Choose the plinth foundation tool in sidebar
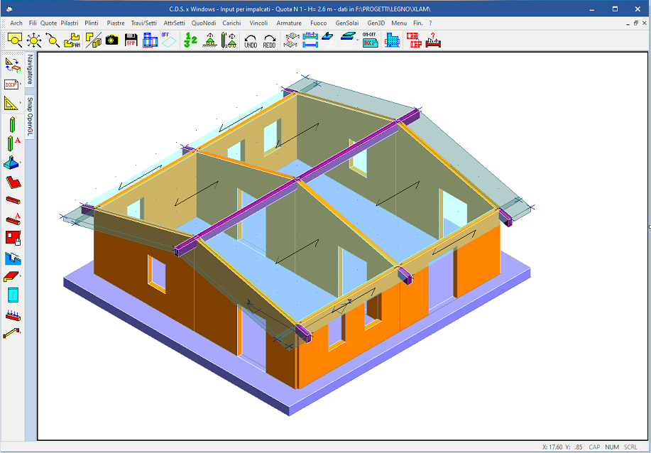 point(12,163)
